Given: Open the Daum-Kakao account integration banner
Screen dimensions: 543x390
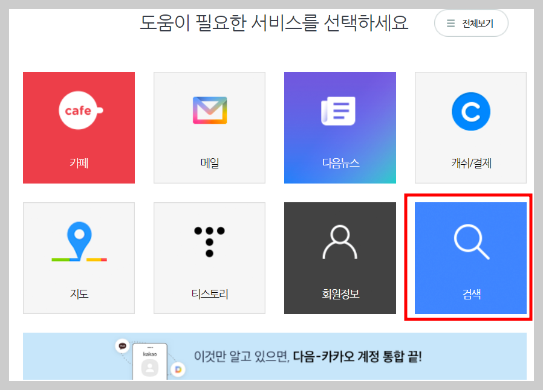Looking at the screenshot, I should [x=275, y=356].
